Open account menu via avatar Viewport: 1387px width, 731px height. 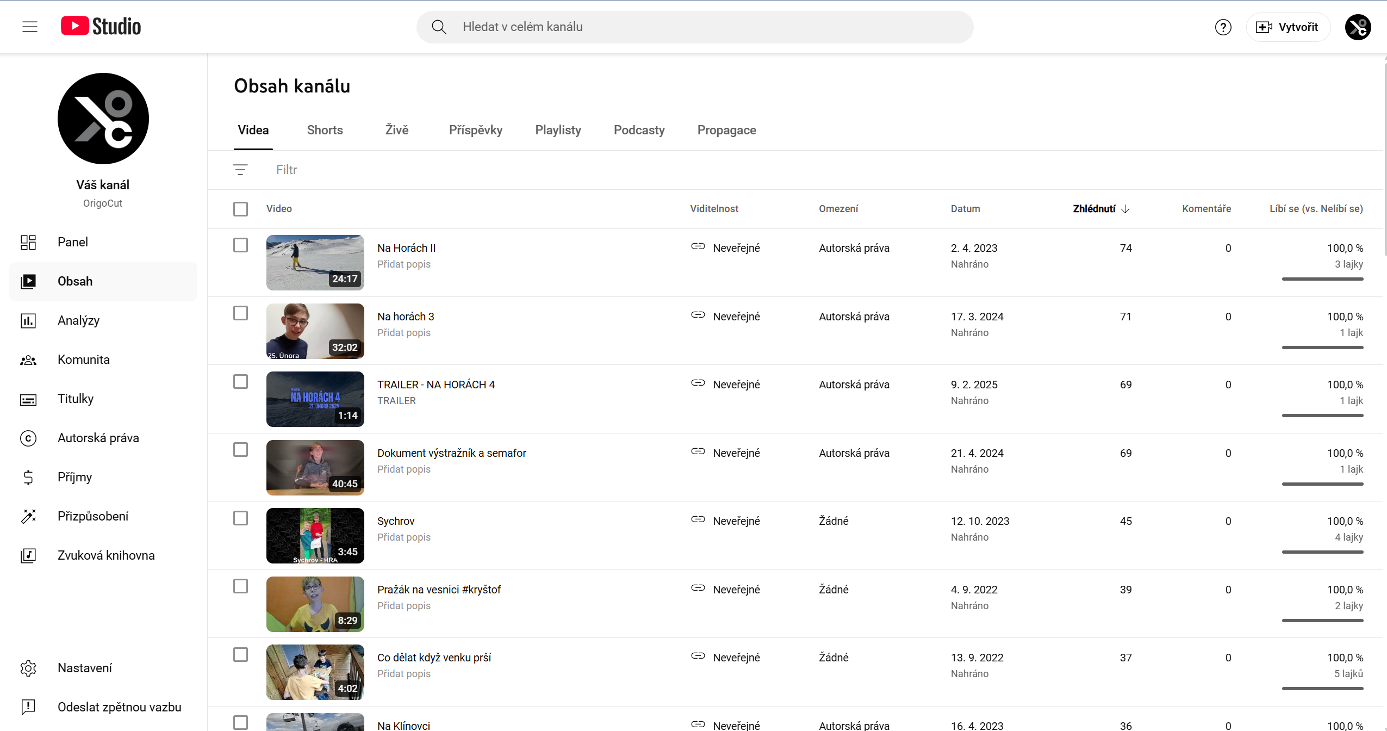[1358, 27]
